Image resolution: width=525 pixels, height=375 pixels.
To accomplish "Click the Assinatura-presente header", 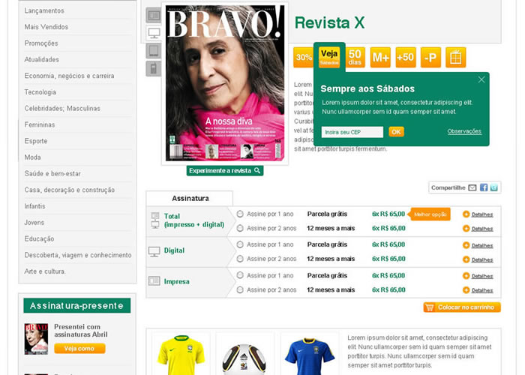I will coord(77,306).
